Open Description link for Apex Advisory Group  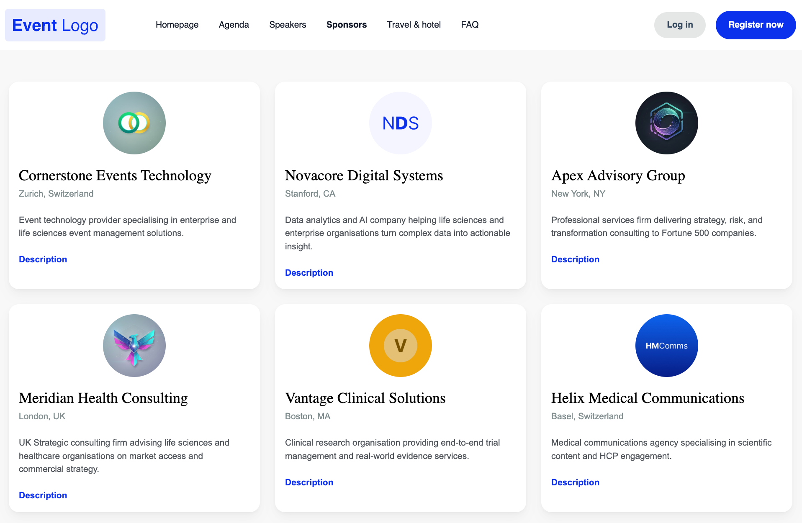[x=576, y=259]
